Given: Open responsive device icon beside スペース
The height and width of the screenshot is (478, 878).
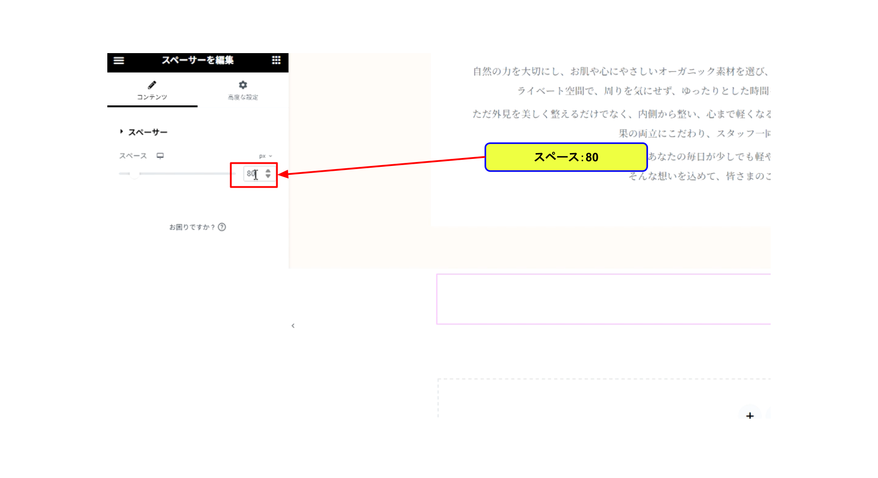Looking at the screenshot, I should click(x=160, y=156).
